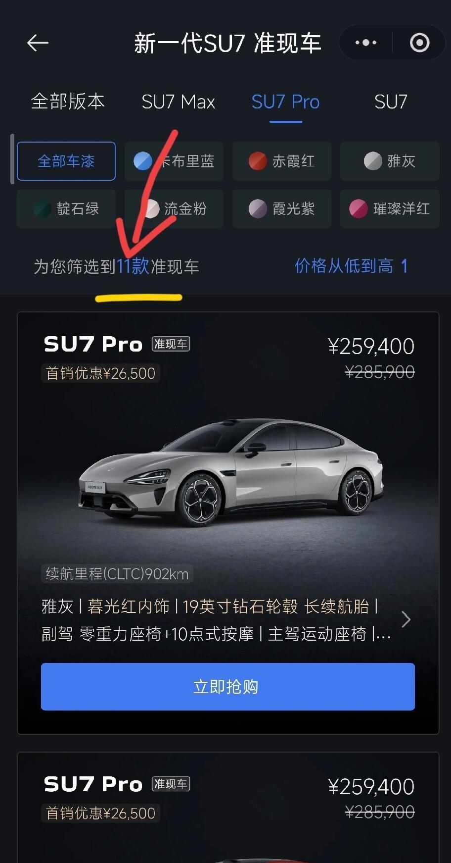This screenshot has height=863, width=451.
Task: Tap the mini-program close target icon
Action: point(419,43)
